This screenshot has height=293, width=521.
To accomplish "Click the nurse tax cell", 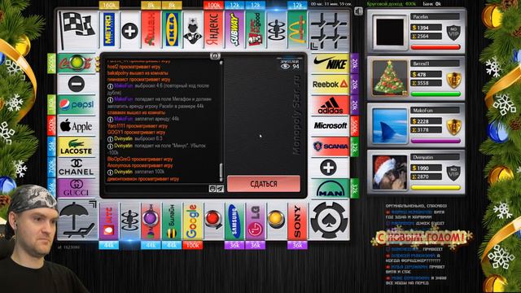I will click(192, 31).
